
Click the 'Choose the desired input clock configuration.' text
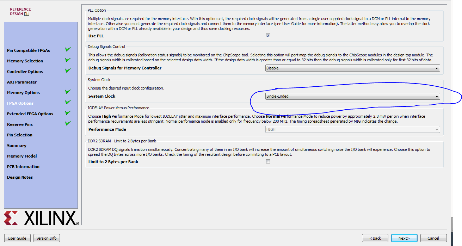tap(126, 88)
